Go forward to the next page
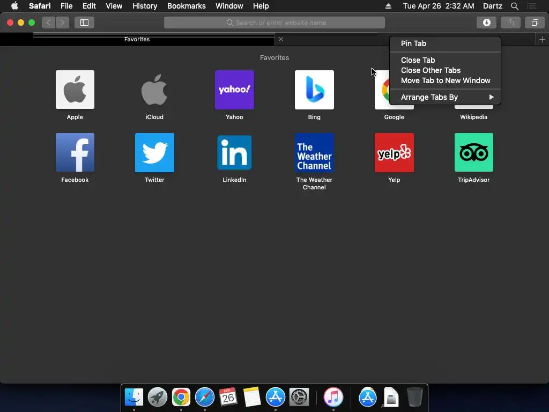The width and height of the screenshot is (549, 412). tap(62, 23)
